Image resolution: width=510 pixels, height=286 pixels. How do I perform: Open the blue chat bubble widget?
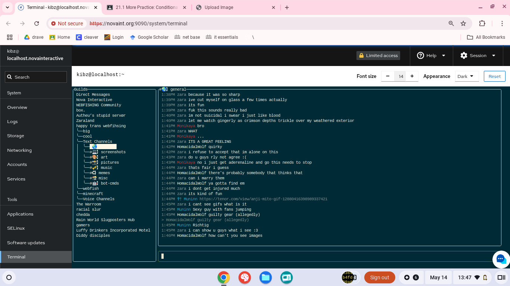pos(501,260)
